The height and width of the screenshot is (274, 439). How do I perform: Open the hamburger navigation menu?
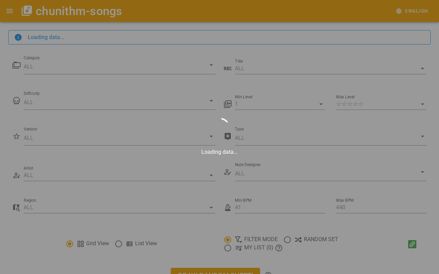pos(10,11)
